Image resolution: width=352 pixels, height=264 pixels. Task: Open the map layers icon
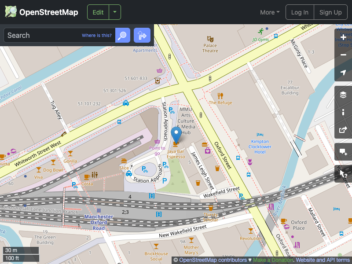pyautogui.click(x=343, y=94)
